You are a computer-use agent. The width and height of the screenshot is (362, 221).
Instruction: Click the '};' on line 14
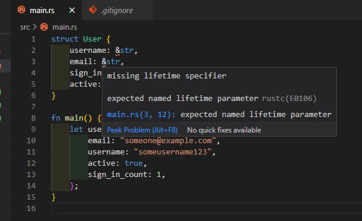tap(74, 186)
